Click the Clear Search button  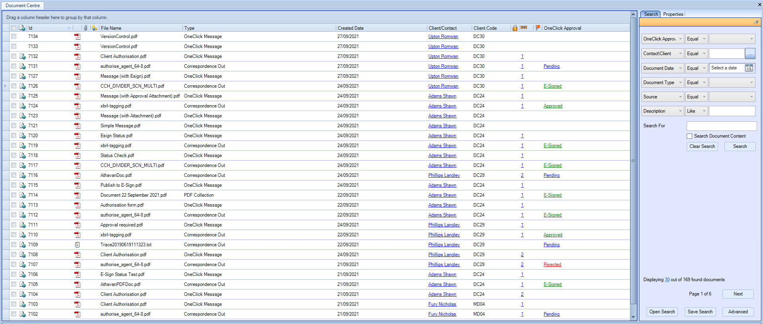pyautogui.click(x=702, y=146)
